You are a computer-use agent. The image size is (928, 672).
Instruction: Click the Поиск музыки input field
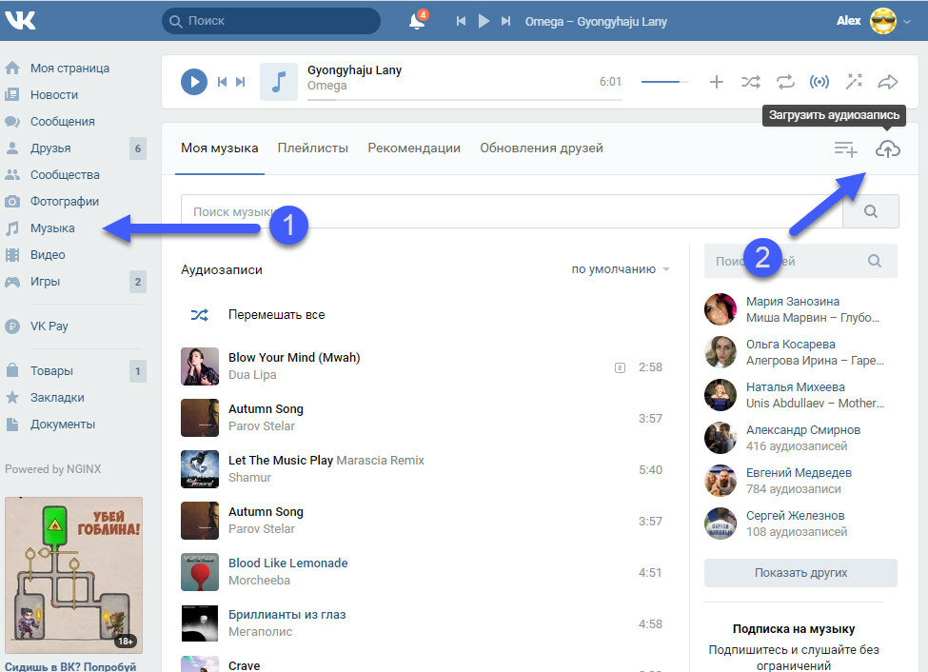click(x=511, y=211)
